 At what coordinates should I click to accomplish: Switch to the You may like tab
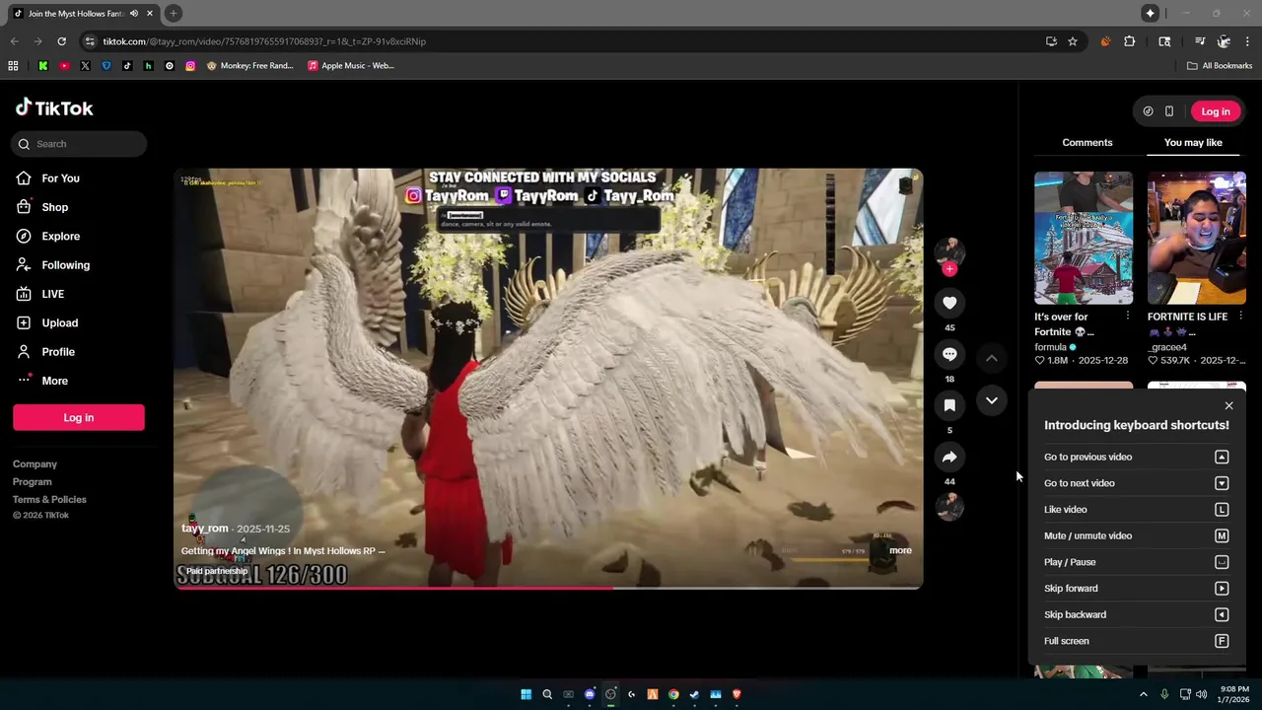point(1193,142)
